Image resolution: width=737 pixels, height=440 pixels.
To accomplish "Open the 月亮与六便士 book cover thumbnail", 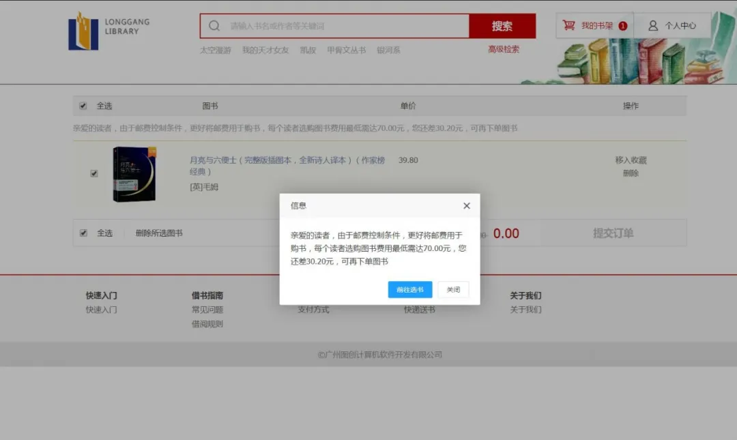I will pyautogui.click(x=134, y=175).
